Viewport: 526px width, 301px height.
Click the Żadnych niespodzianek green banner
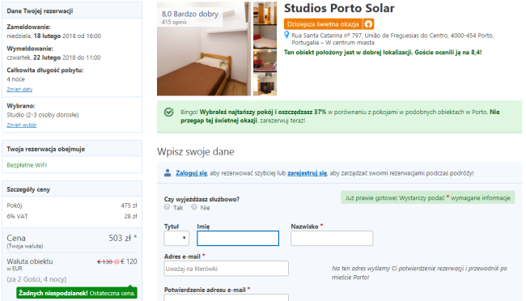tap(77, 293)
